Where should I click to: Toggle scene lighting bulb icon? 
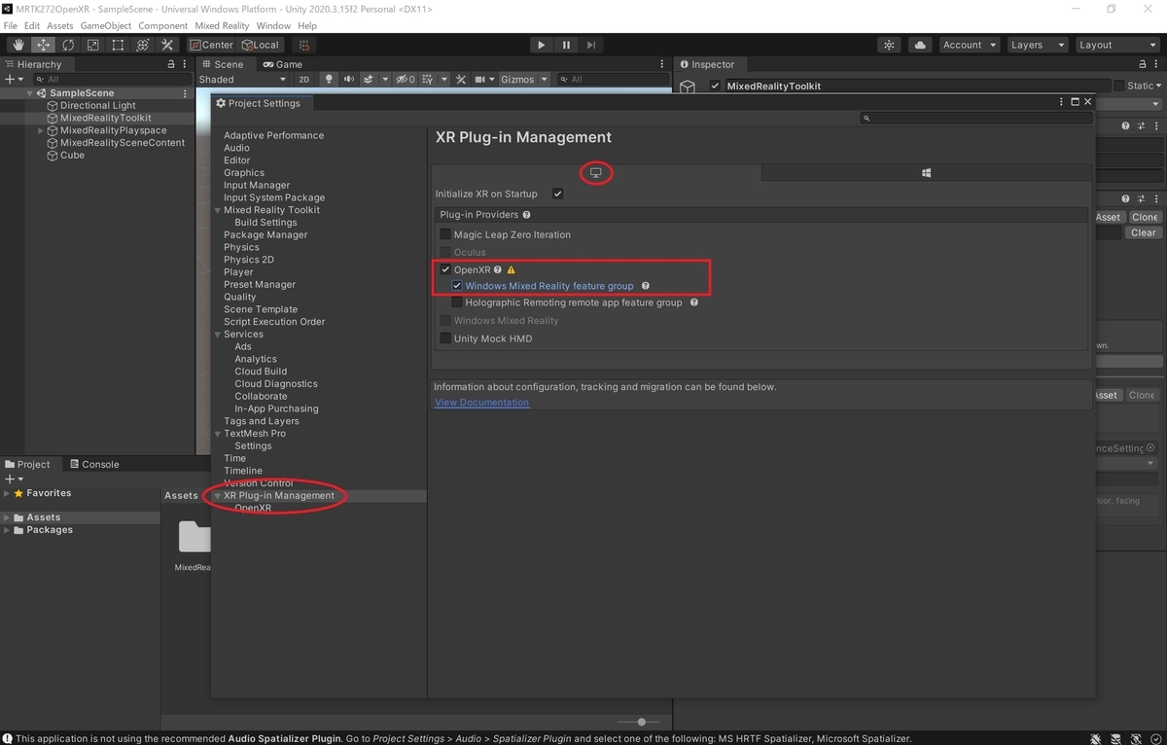[x=329, y=79]
